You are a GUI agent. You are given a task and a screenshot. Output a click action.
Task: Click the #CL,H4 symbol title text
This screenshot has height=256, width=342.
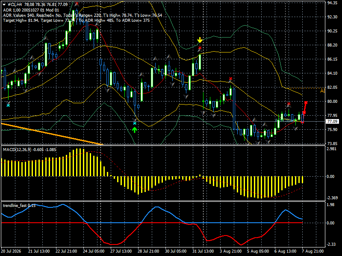pos(15,5)
